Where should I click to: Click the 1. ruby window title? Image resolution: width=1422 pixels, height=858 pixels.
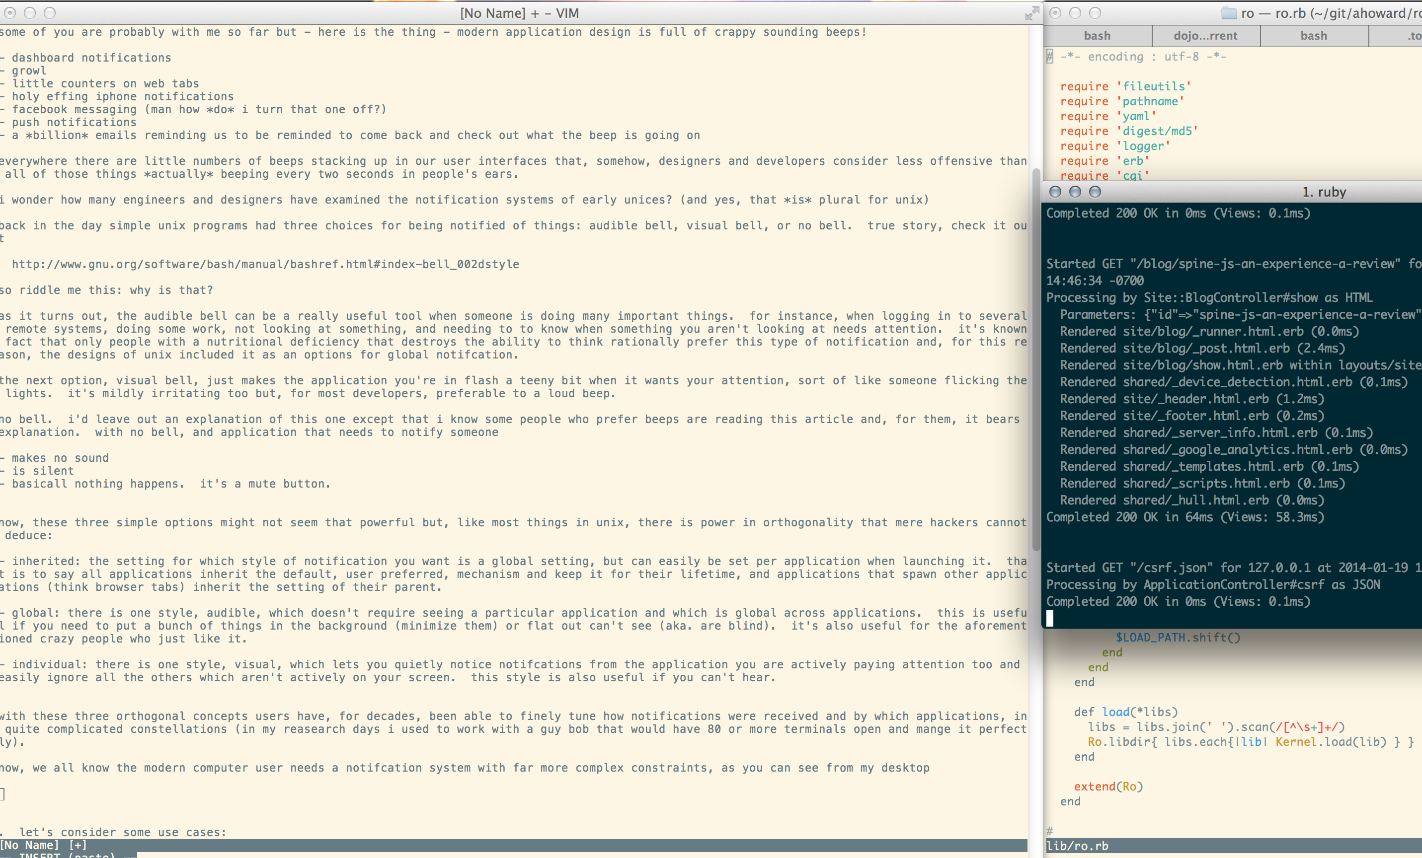click(x=1324, y=192)
